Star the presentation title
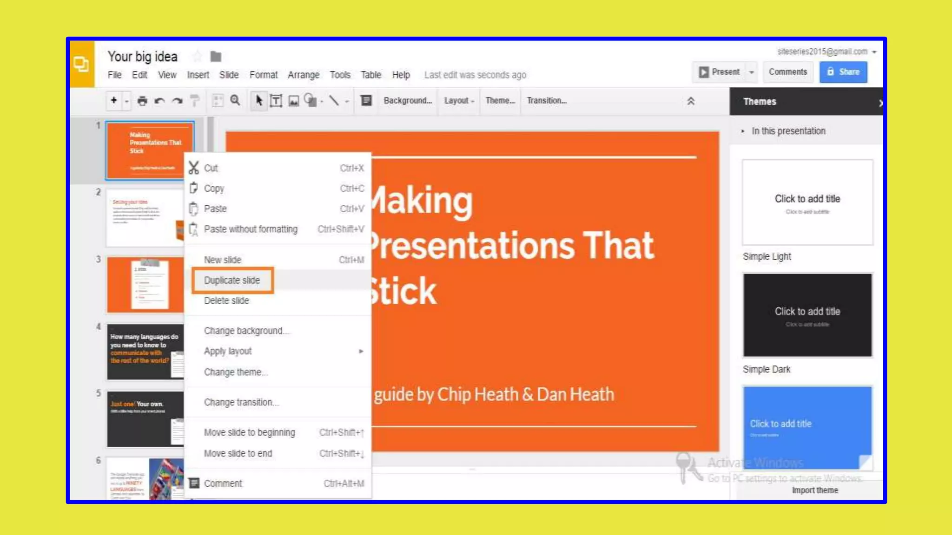Screen dimensions: 952x535 pos(197,57)
